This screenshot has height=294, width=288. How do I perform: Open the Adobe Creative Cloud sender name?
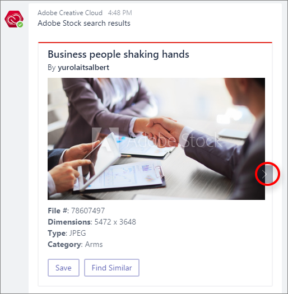[x=70, y=13]
